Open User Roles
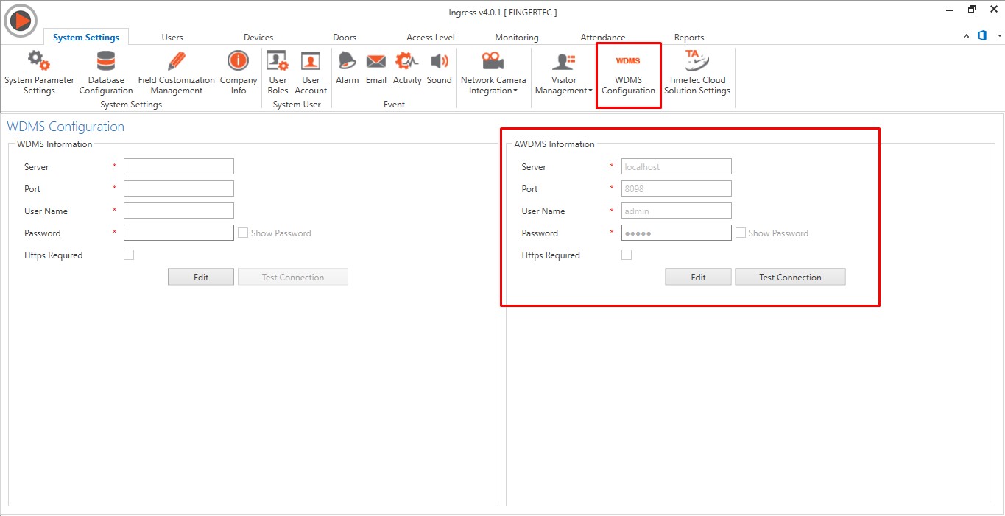 pos(278,73)
